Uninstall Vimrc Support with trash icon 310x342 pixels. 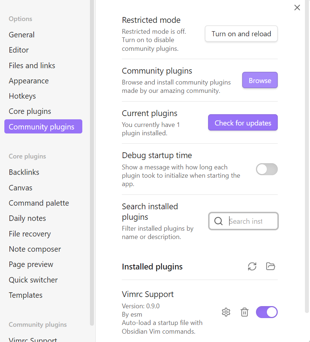tap(245, 312)
